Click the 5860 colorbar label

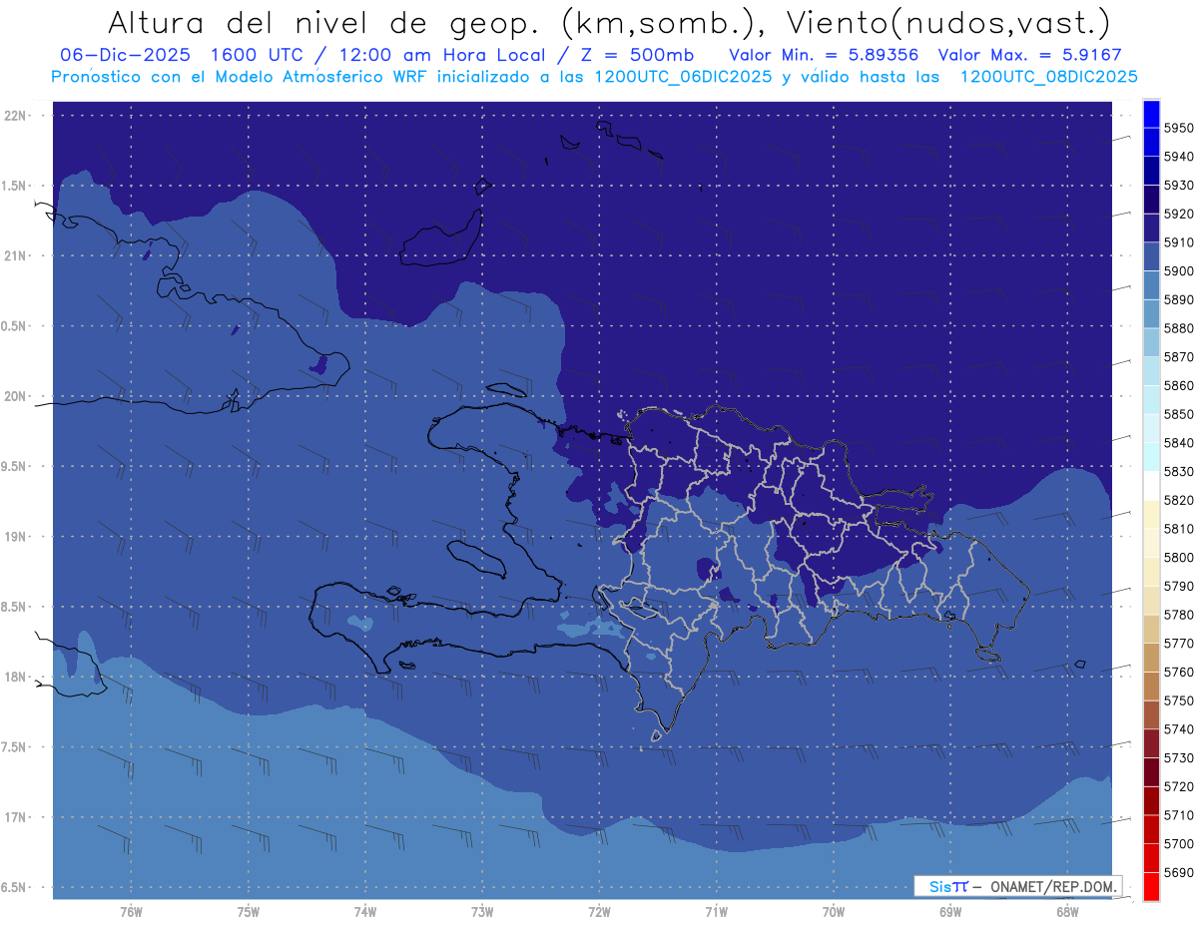tap(1178, 385)
